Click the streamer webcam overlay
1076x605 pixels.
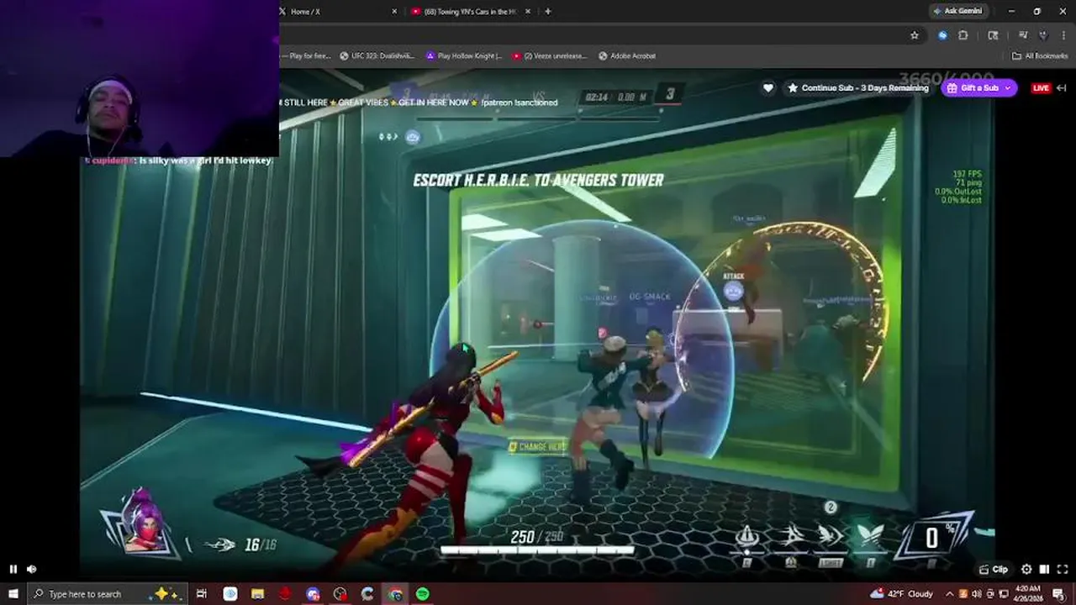tap(140, 78)
